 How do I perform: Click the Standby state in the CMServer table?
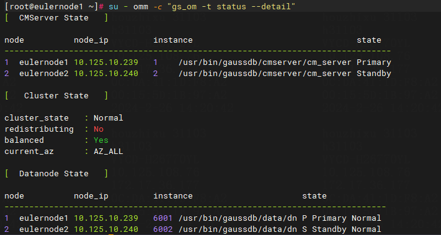(374, 74)
